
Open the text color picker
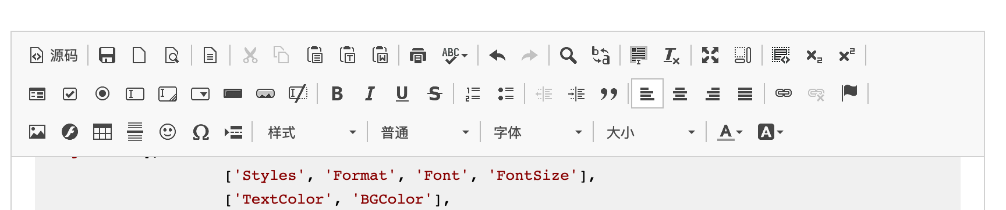(730, 132)
